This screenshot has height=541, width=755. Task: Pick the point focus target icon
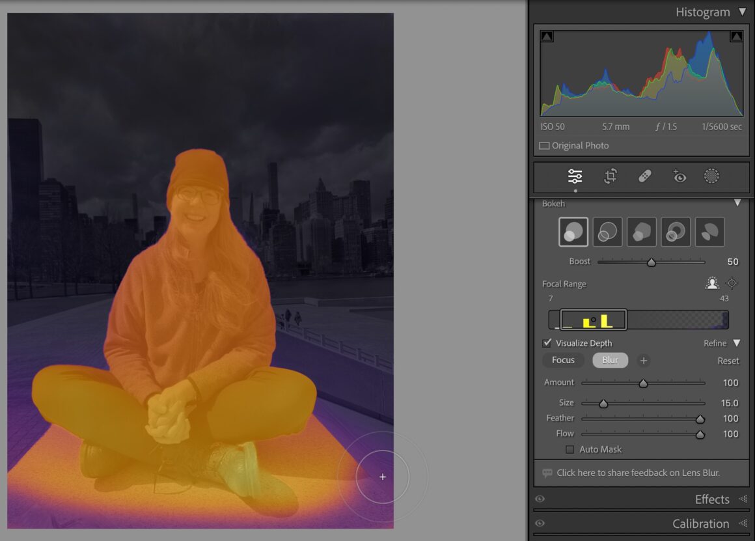pyautogui.click(x=732, y=284)
